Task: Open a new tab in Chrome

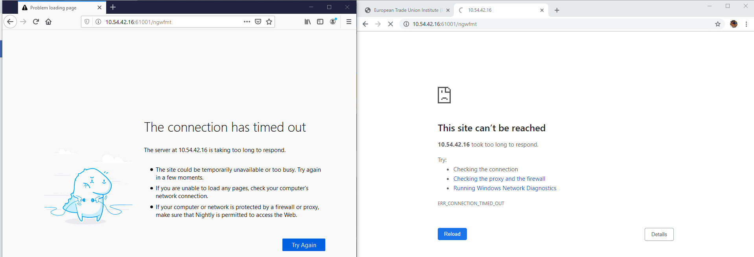Action: point(557,10)
